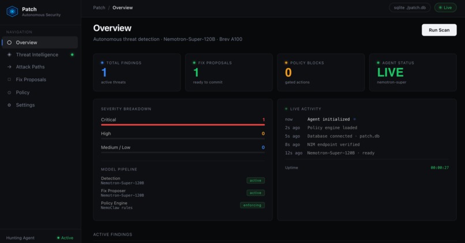Click the Severity Breakdown heading
This screenshot has width=465, height=243.
[x=126, y=109]
